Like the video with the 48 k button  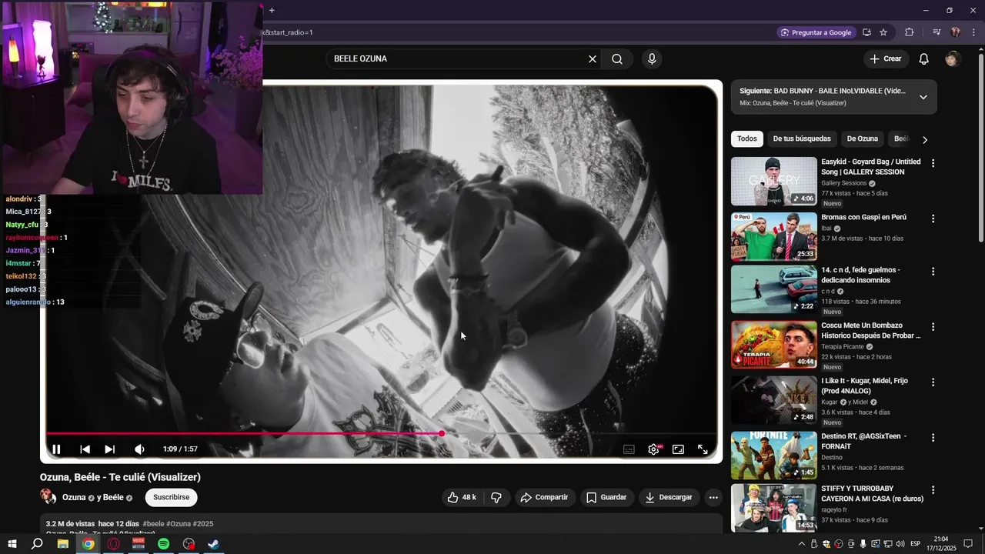(462, 498)
